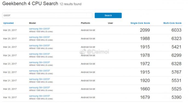Select the single-core score 1679
The image size is (189, 103).
coord(145,97)
